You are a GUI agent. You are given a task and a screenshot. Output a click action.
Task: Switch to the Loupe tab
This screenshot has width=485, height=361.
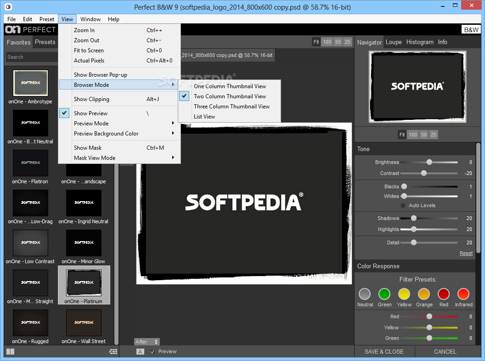tap(394, 42)
